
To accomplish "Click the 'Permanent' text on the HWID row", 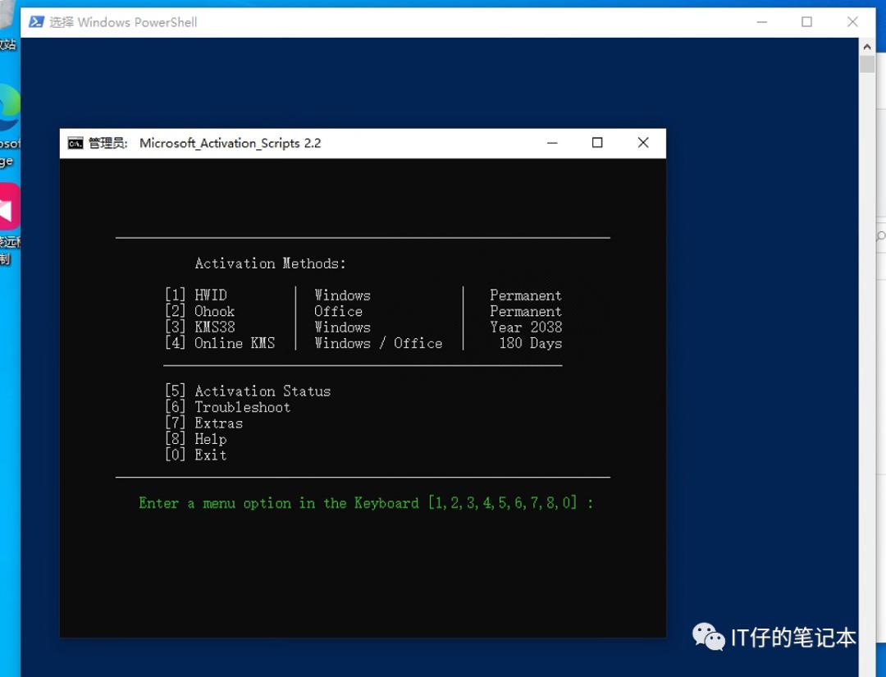I will 526,295.
